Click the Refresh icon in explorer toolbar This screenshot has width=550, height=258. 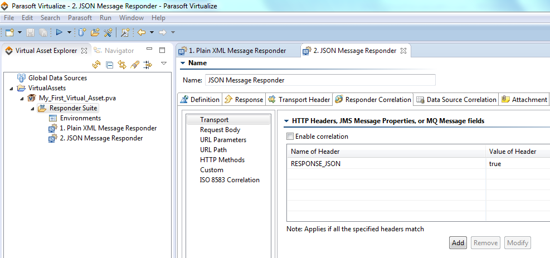[x=96, y=65]
